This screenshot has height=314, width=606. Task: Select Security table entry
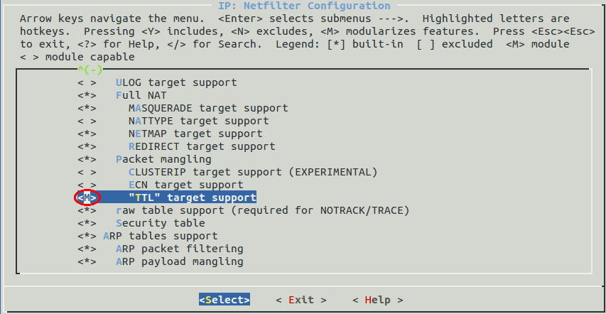pos(161,223)
